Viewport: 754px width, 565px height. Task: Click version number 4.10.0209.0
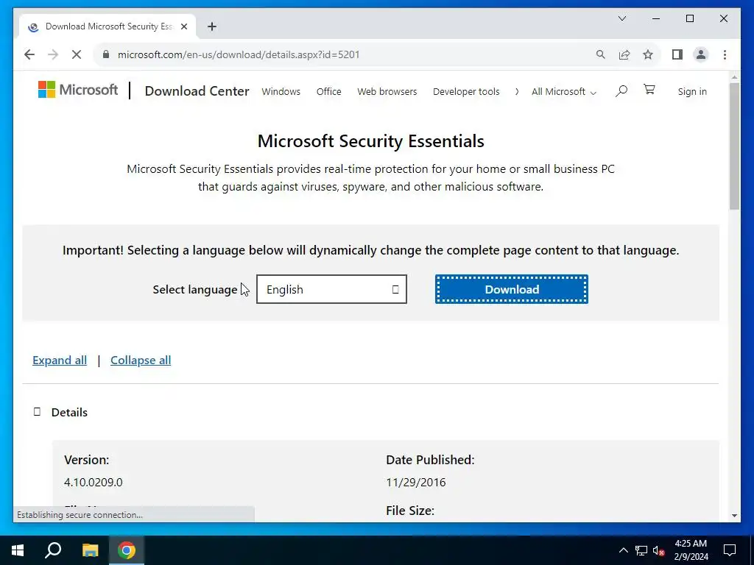click(94, 483)
